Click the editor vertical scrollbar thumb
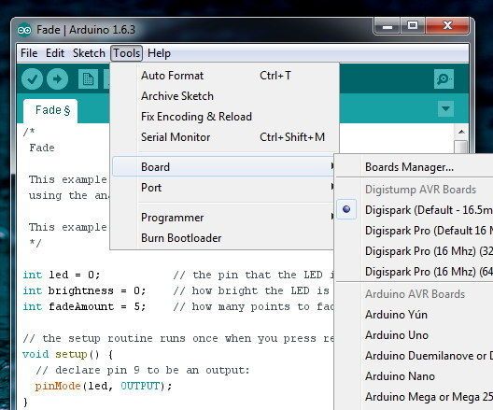Image resolution: width=493 pixels, height=410 pixels. tap(461, 147)
